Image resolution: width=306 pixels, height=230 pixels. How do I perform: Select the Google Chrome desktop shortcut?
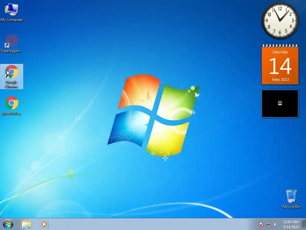(12, 76)
